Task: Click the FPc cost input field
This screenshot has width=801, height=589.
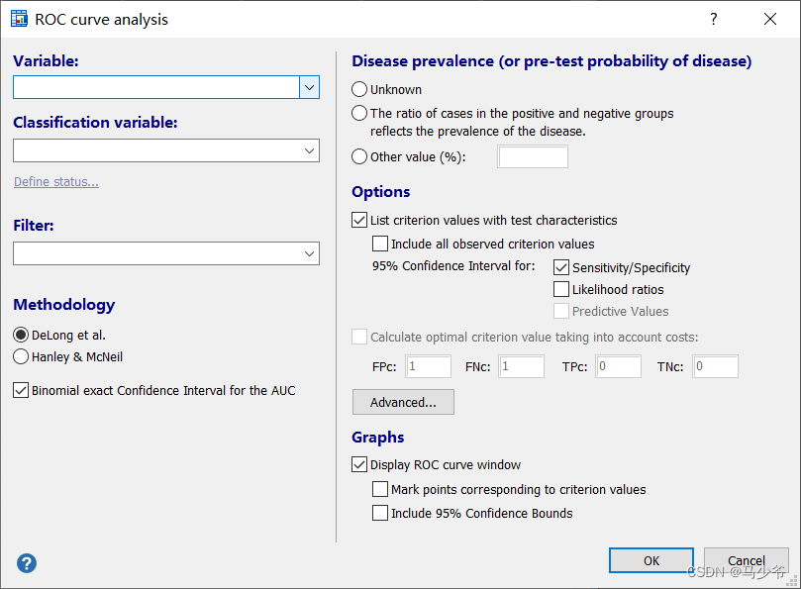Action: 428,366
